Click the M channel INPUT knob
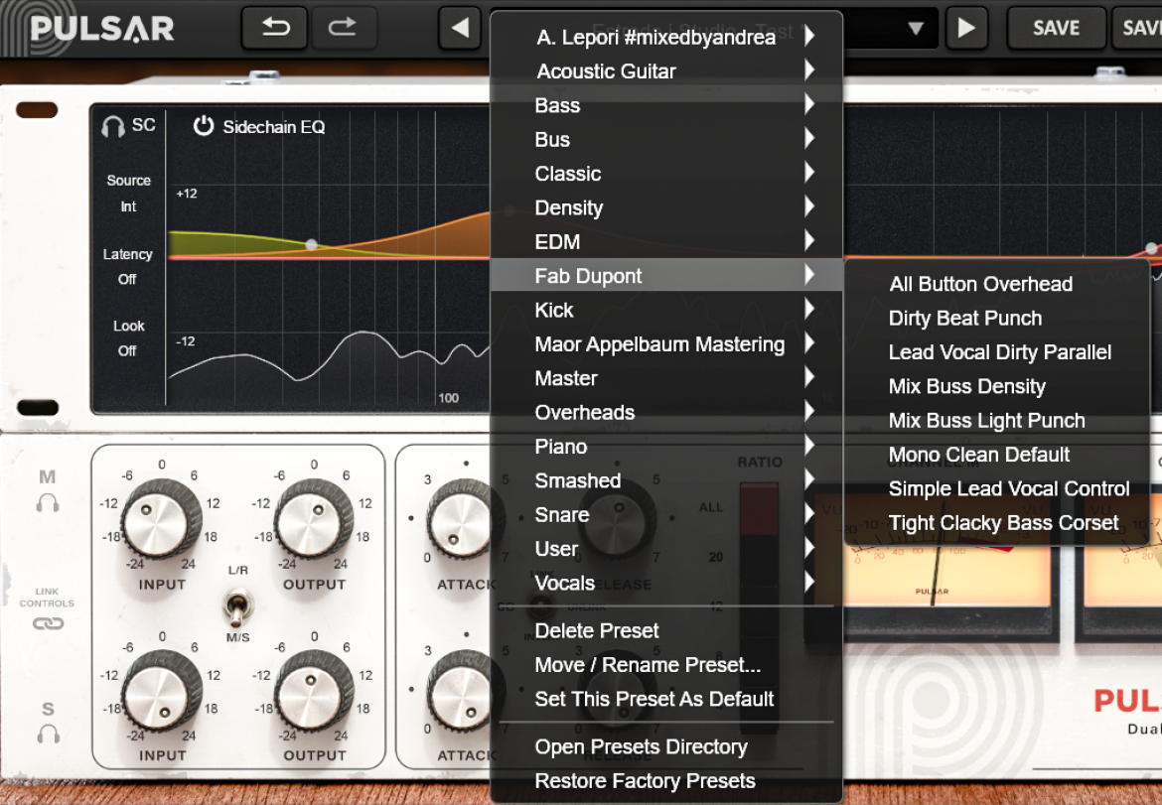This screenshot has height=805, width=1162. coord(161,519)
